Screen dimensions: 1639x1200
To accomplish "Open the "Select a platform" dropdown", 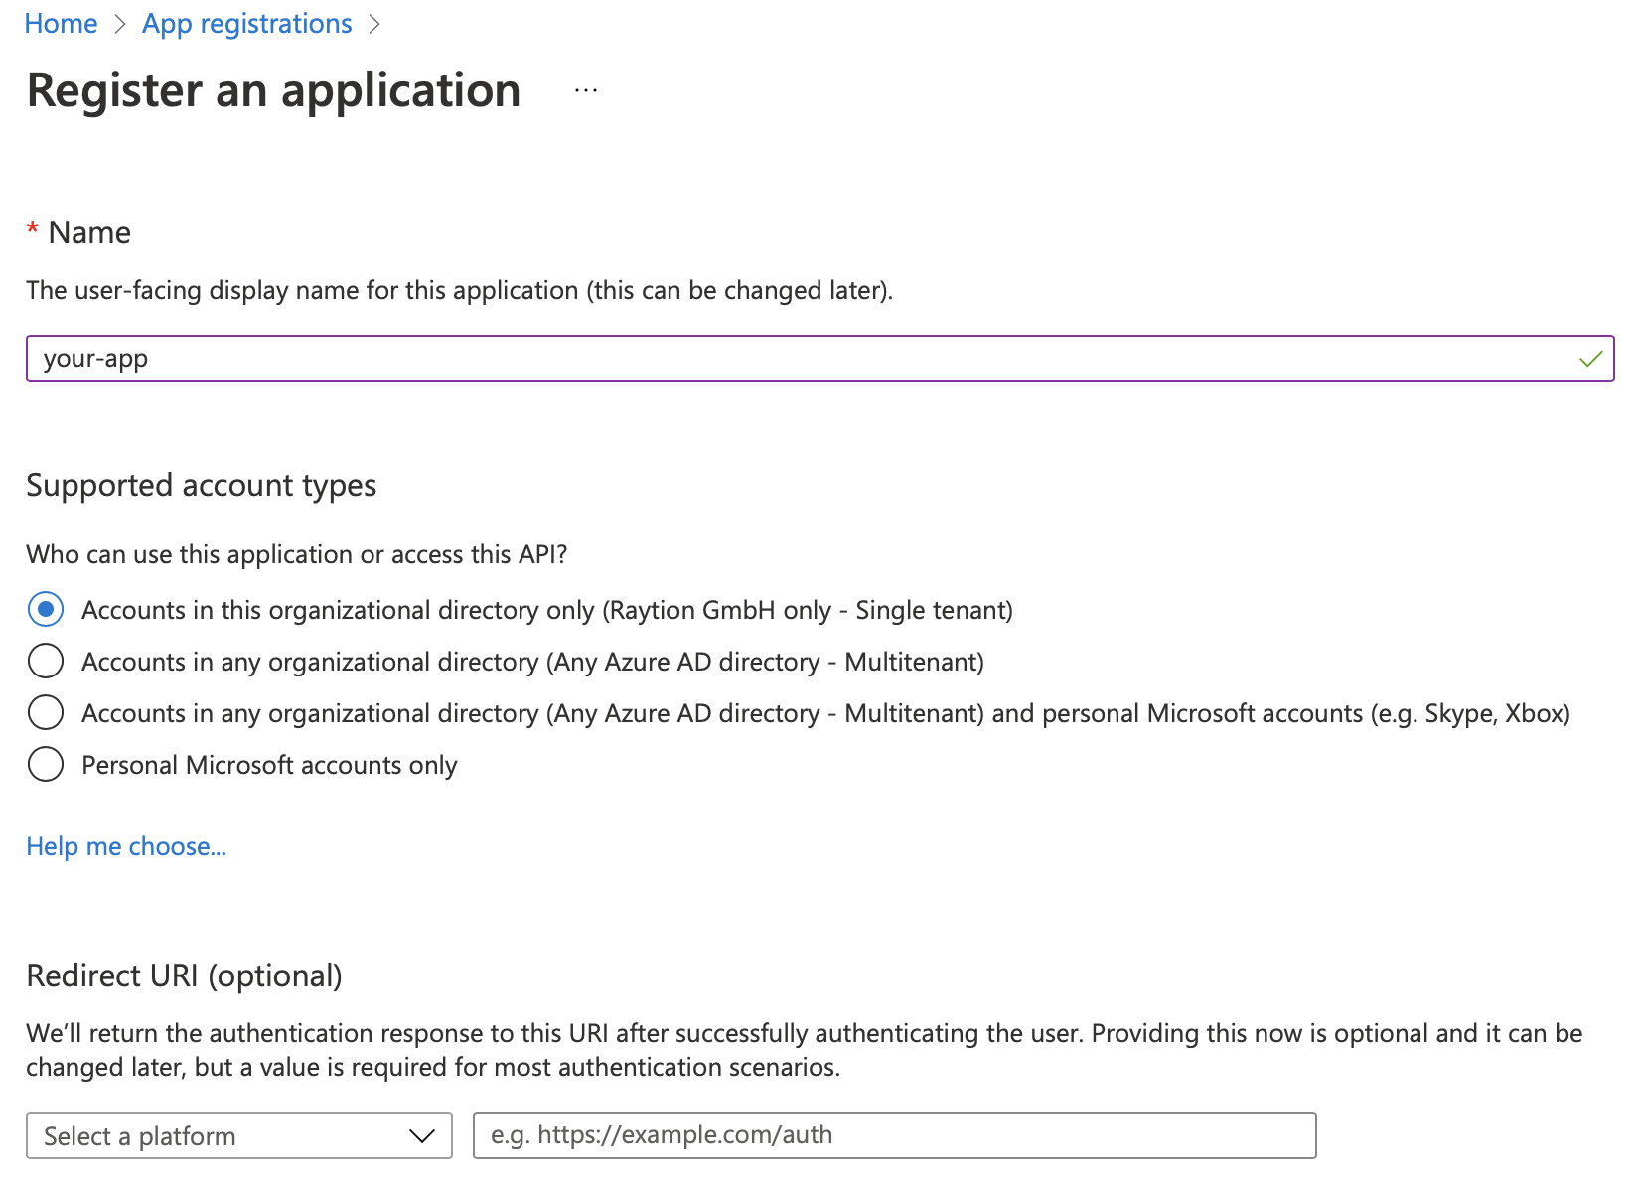I will [x=238, y=1135].
